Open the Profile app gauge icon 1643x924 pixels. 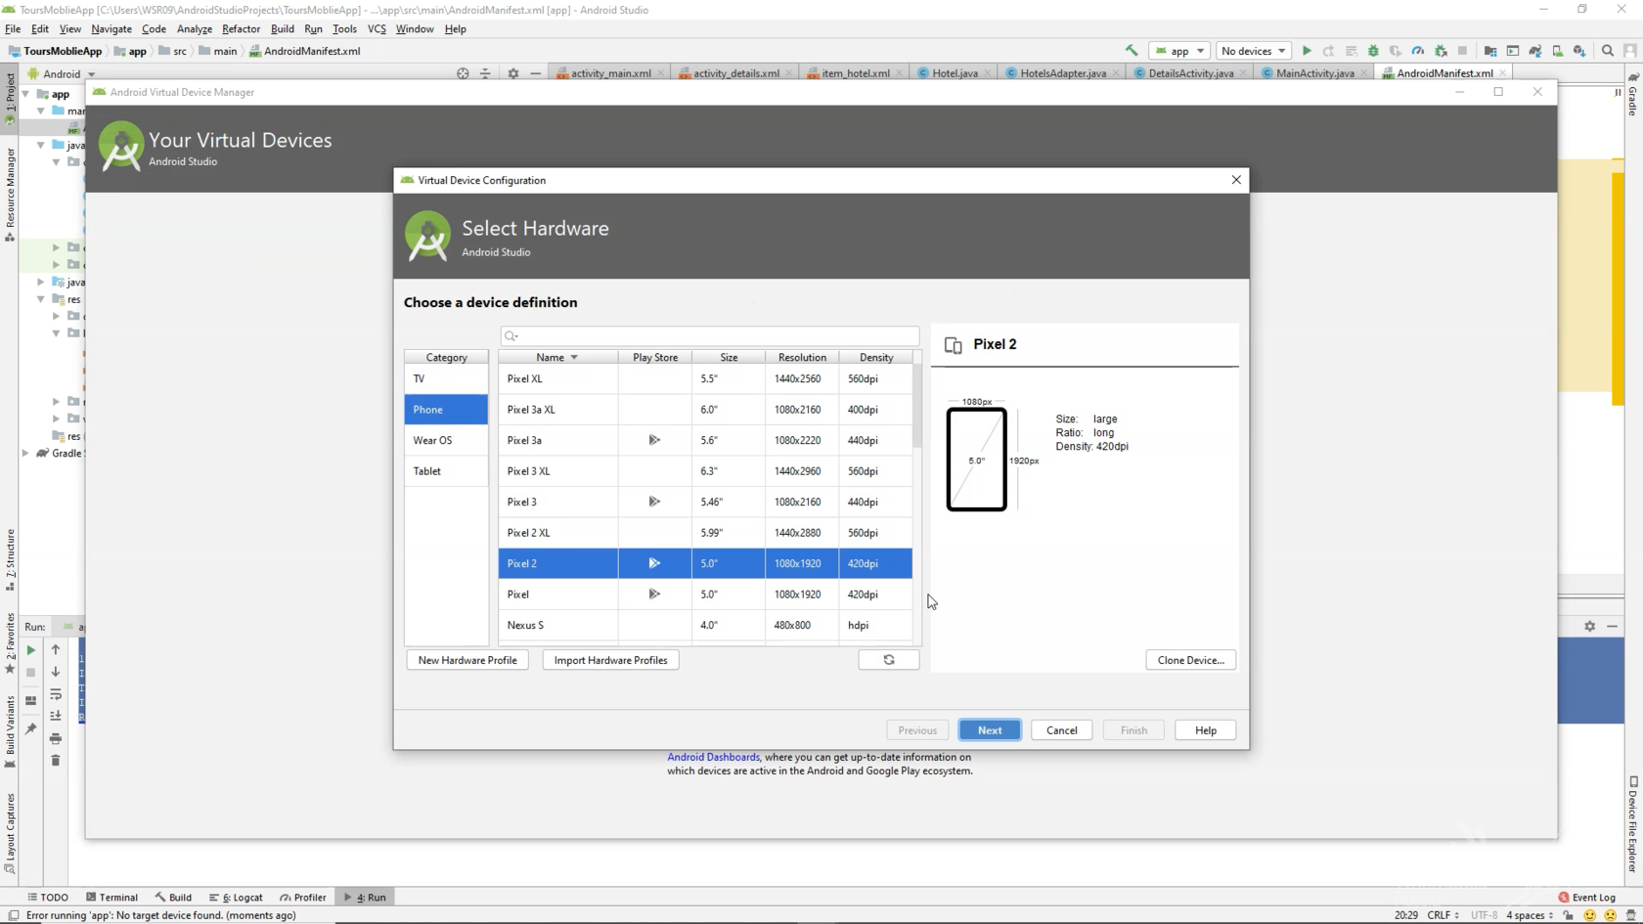coord(1417,51)
